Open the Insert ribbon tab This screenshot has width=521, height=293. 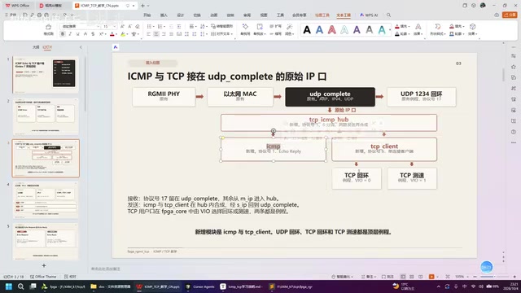pos(164,15)
